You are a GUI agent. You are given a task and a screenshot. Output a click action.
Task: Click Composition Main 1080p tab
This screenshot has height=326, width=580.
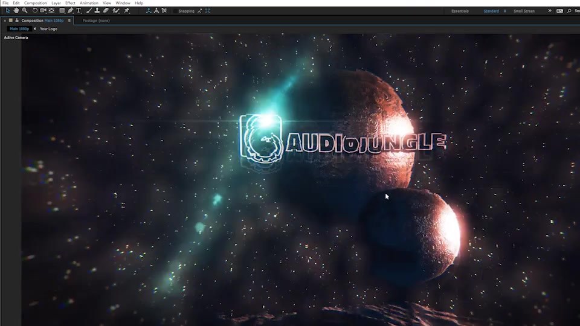click(x=42, y=21)
